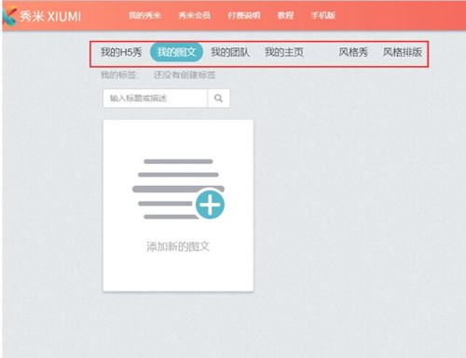Click the 我的标签 label
Image resolution: width=466 pixels, height=358 pixels.
click(x=119, y=75)
